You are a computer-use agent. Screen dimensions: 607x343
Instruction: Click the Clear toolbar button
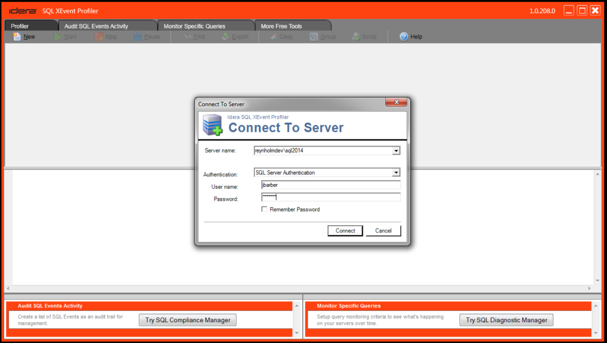click(x=282, y=36)
